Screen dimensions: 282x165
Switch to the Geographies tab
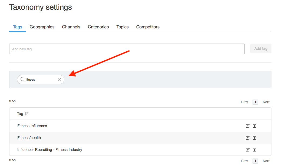tap(42, 27)
